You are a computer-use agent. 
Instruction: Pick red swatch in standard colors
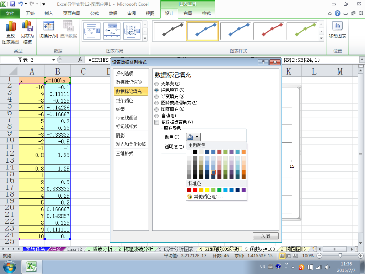195,190
